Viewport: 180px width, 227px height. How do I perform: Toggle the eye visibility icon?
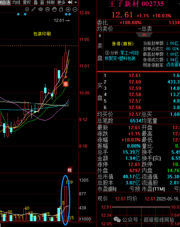click(40, 10)
